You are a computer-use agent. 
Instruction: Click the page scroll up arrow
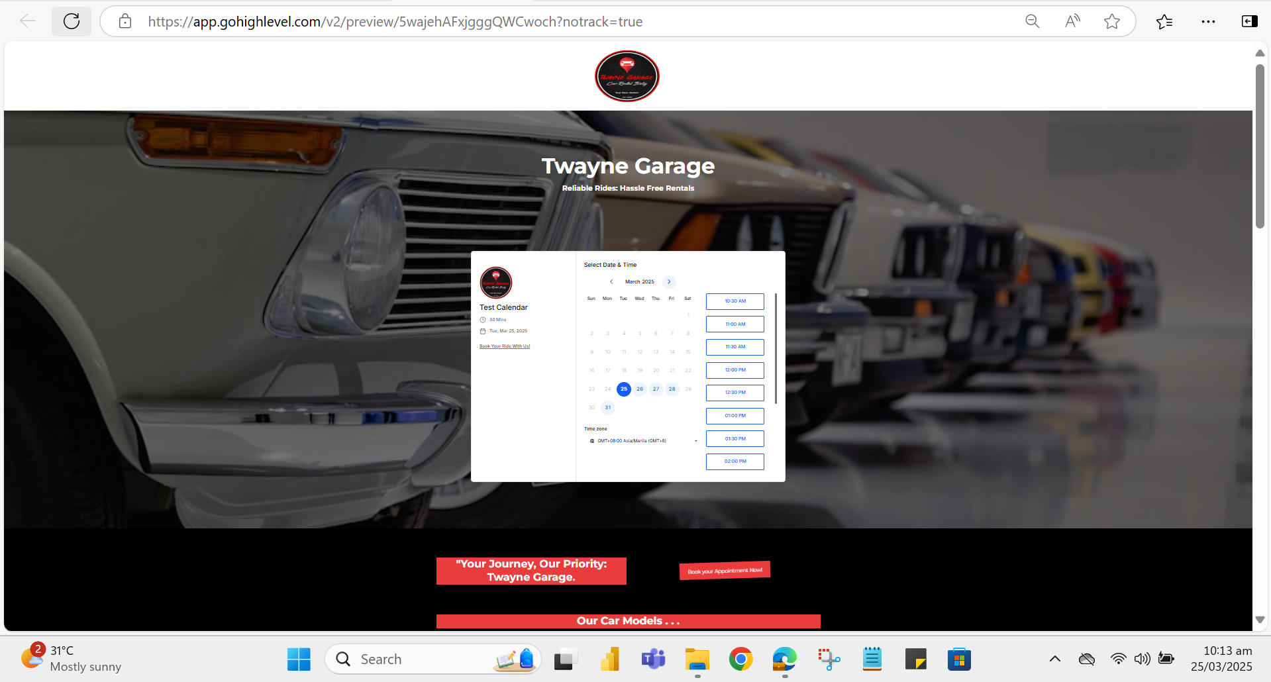pyautogui.click(x=1260, y=53)
